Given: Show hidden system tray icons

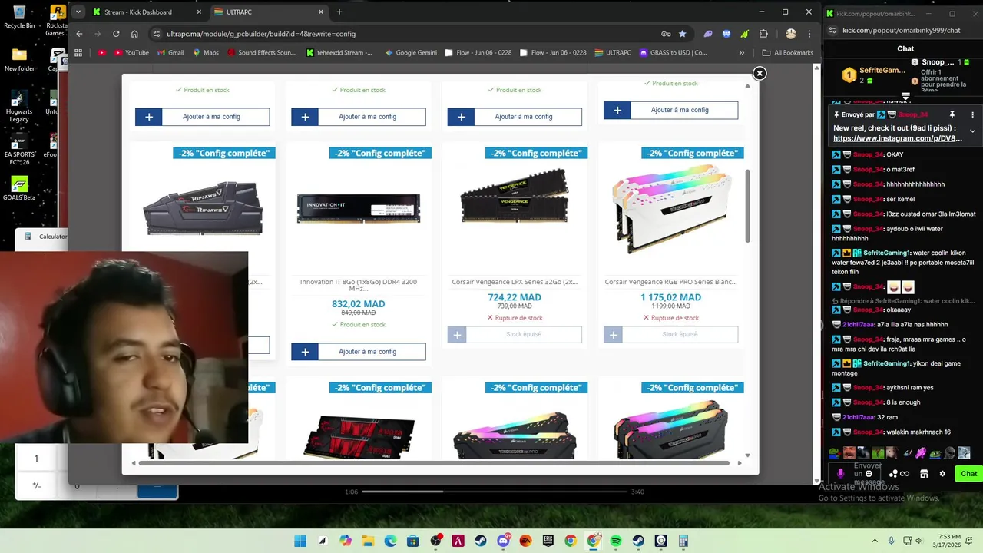Looking at the screenshot, I should [876, 541].
